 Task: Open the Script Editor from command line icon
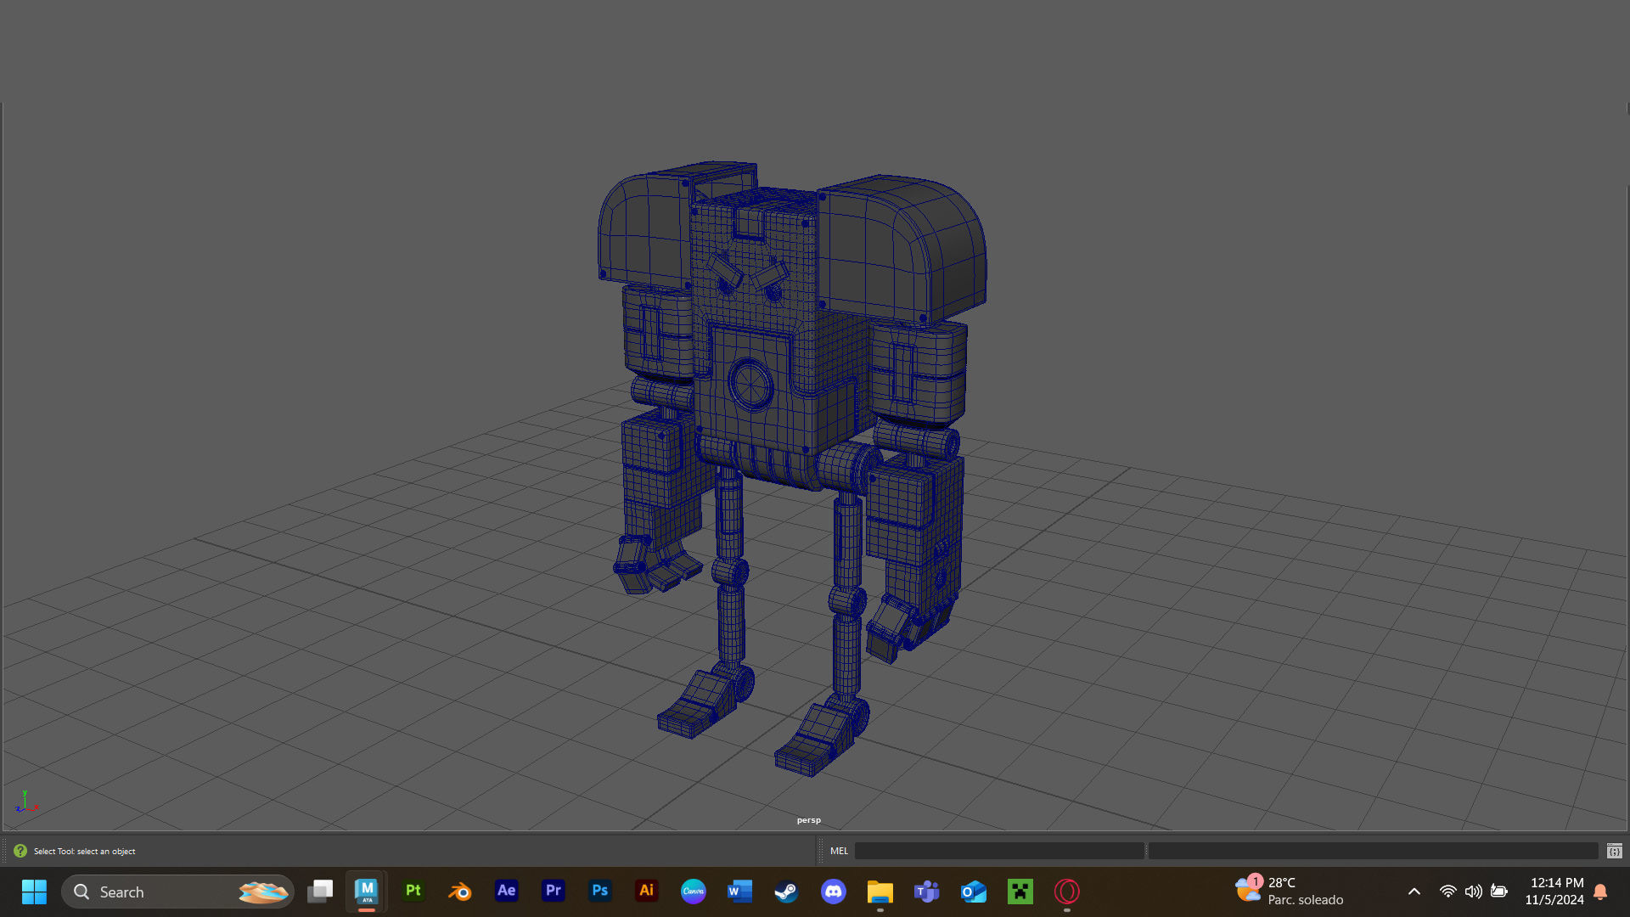click(1615, 851)
